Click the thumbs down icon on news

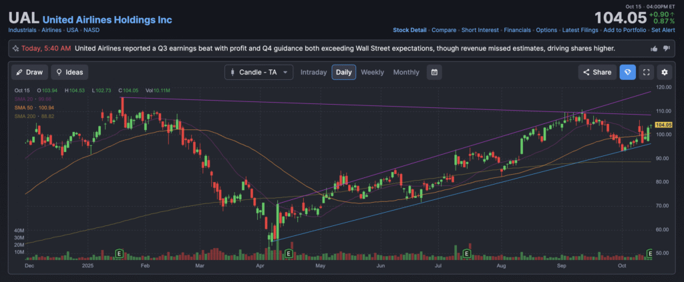point(666,49)
